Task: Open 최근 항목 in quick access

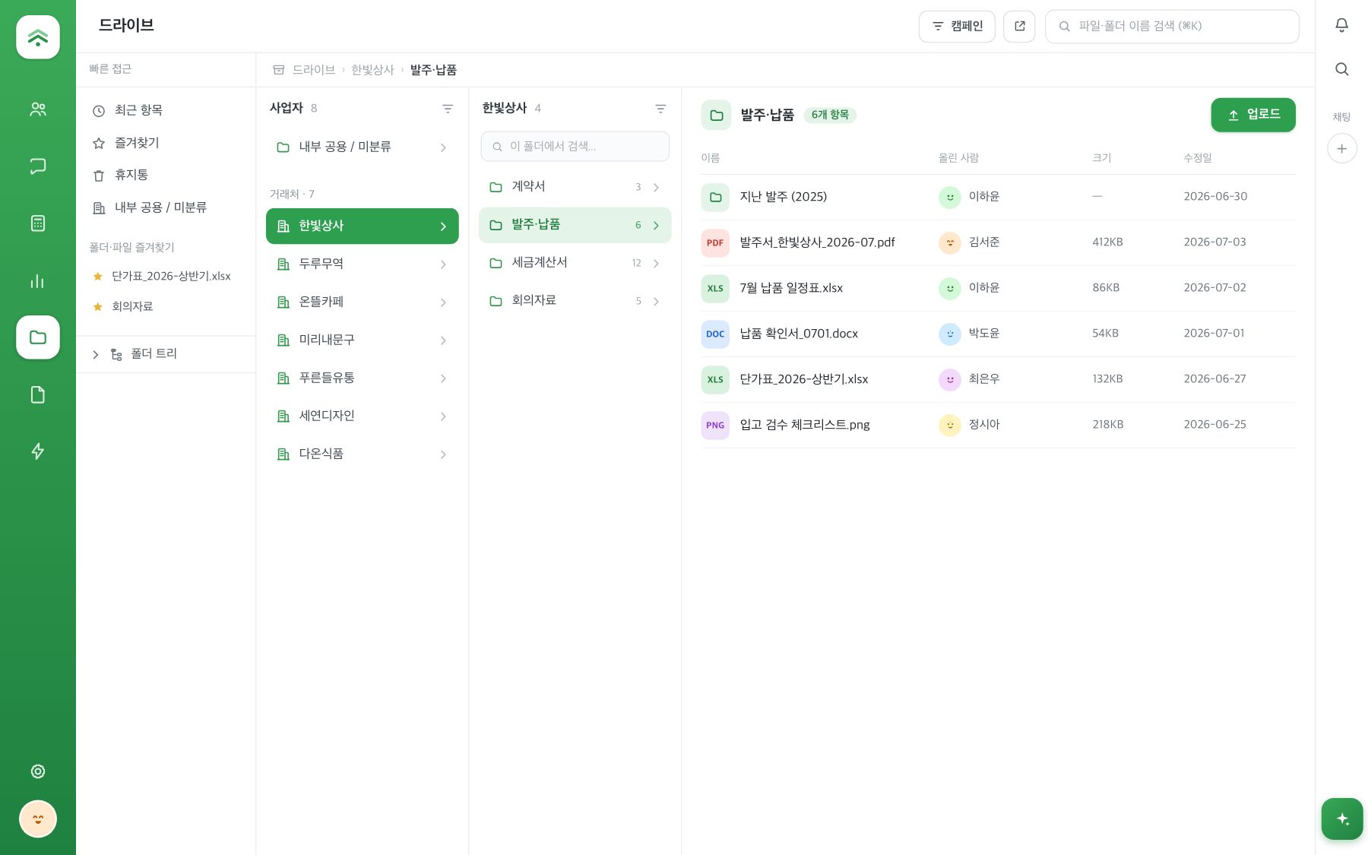Action: pyautogui.click(x=166, y=110)
